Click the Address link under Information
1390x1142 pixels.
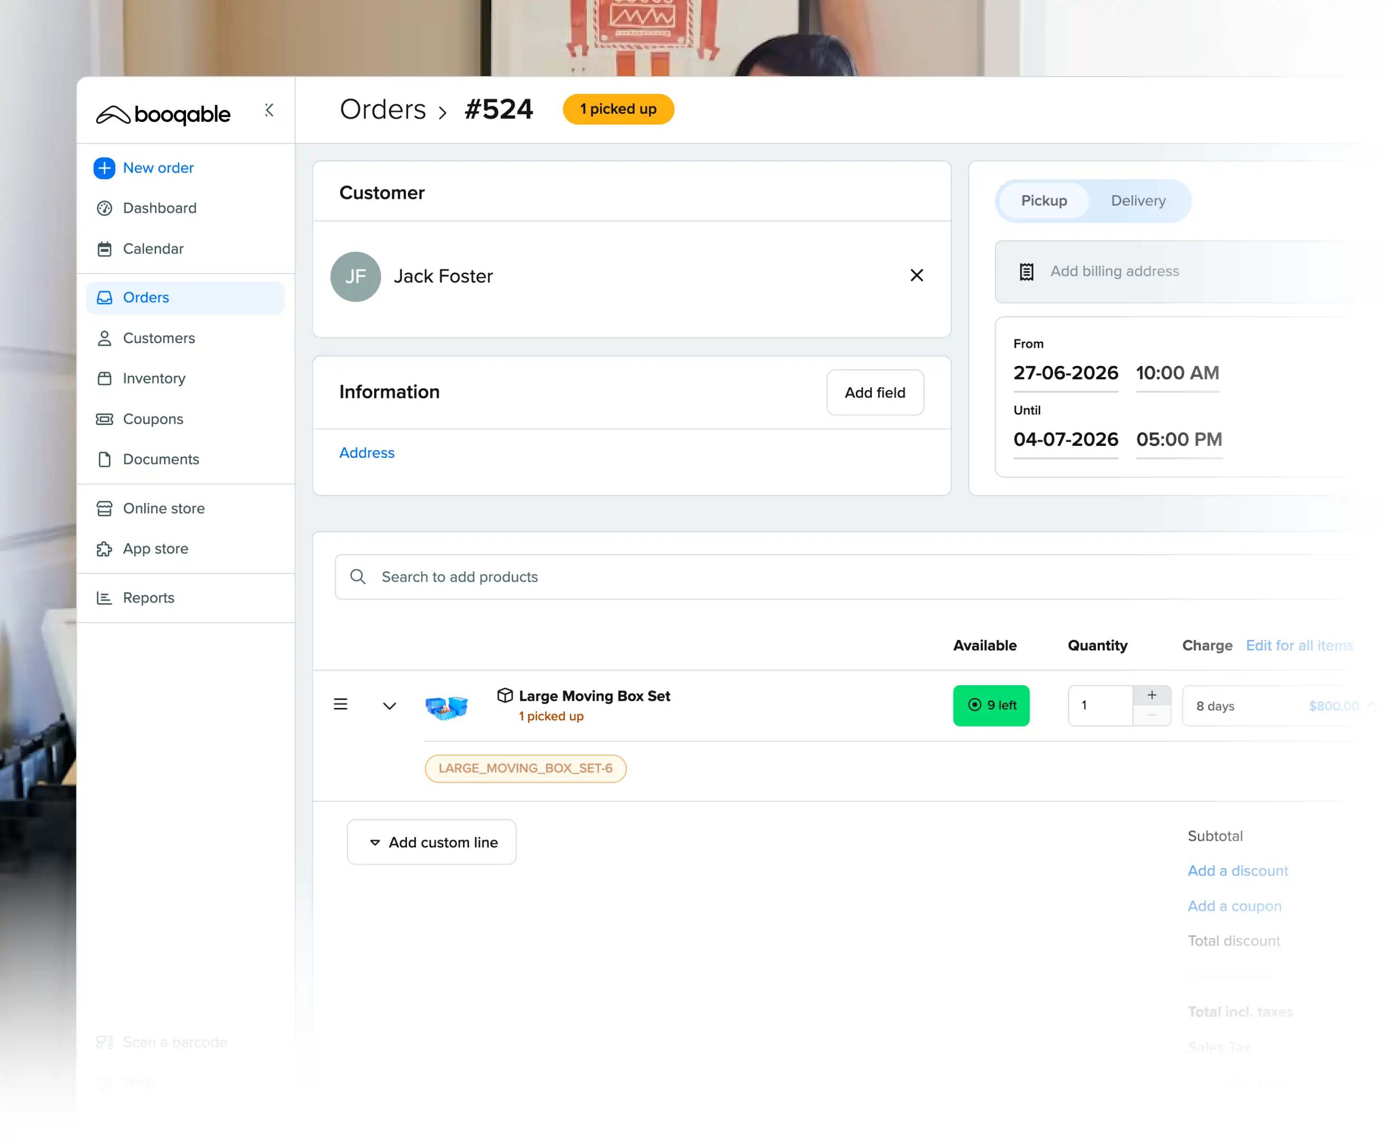pos(367,453)
